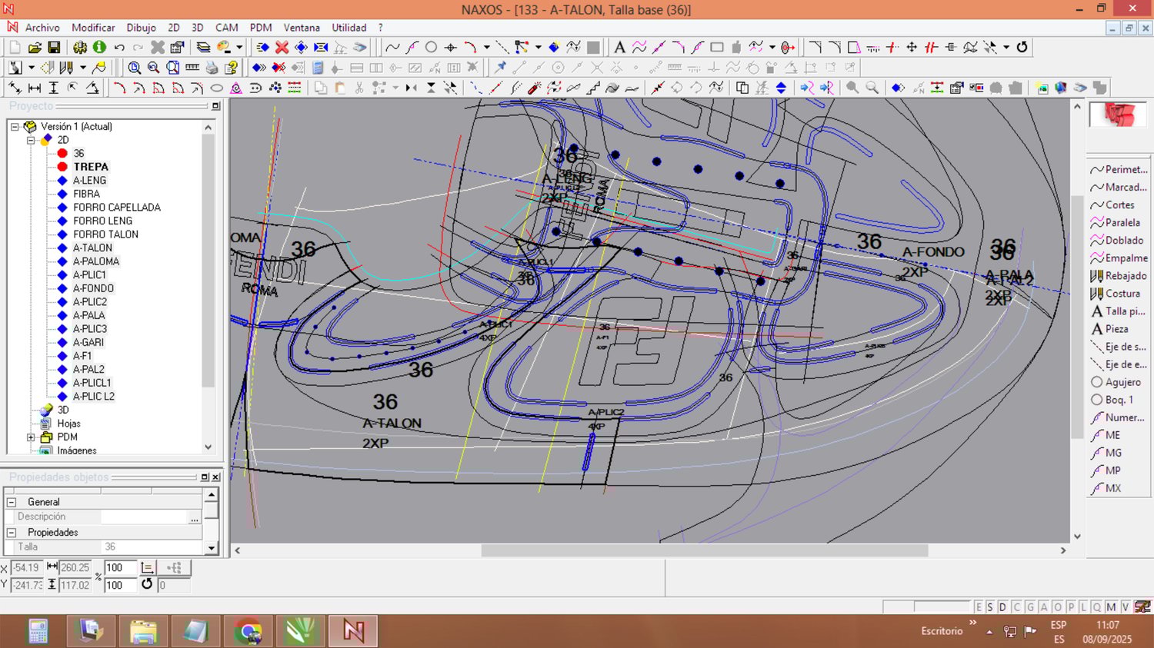Click the horizontal scrollbar under the canvas
This screenshot has height=648, width=1154.
(x=704, y=550)
